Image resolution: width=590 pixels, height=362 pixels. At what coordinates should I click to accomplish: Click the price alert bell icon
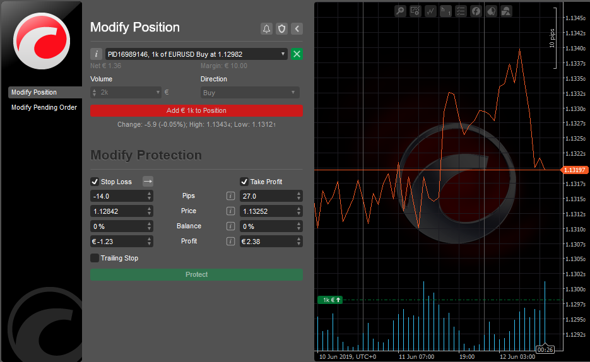point(266,28)
